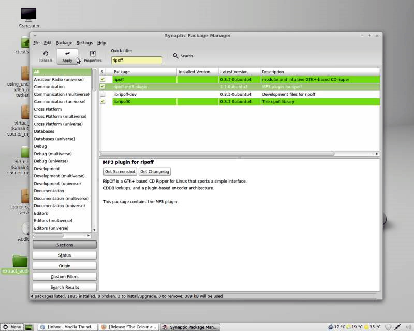The image size is (414, 331).
Task: Toggle the ripoff package checkbox
Action: [x=102, y=80]
